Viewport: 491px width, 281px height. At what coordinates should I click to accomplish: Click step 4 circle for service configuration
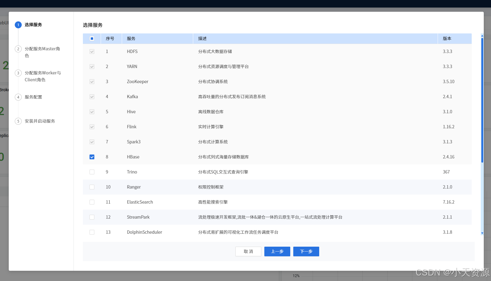coord(18,97)
